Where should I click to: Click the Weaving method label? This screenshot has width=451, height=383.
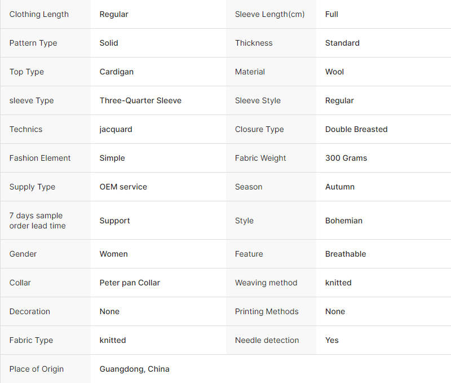[x=266, y=283]
